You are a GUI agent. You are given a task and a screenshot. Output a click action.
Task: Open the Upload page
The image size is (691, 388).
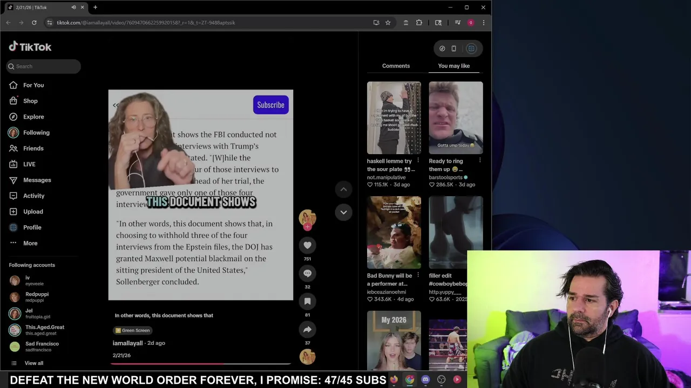[x=33, y=211]
